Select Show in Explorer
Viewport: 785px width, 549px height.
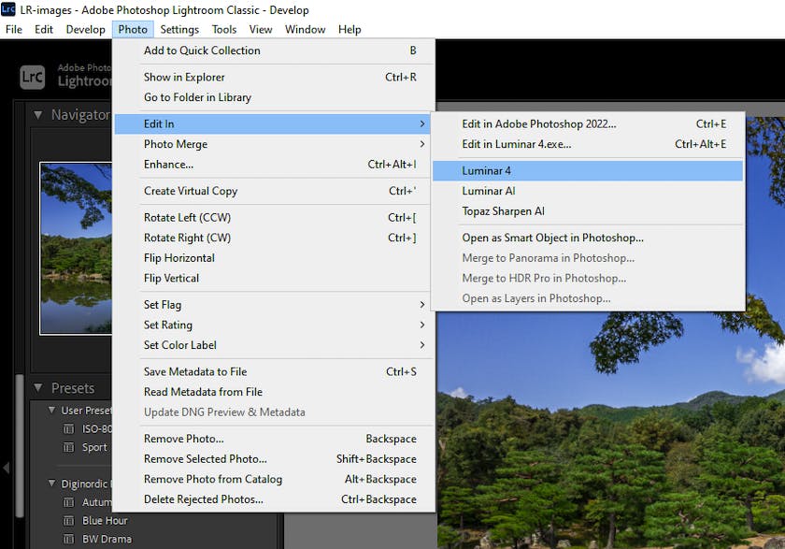(x=273, y=77)
